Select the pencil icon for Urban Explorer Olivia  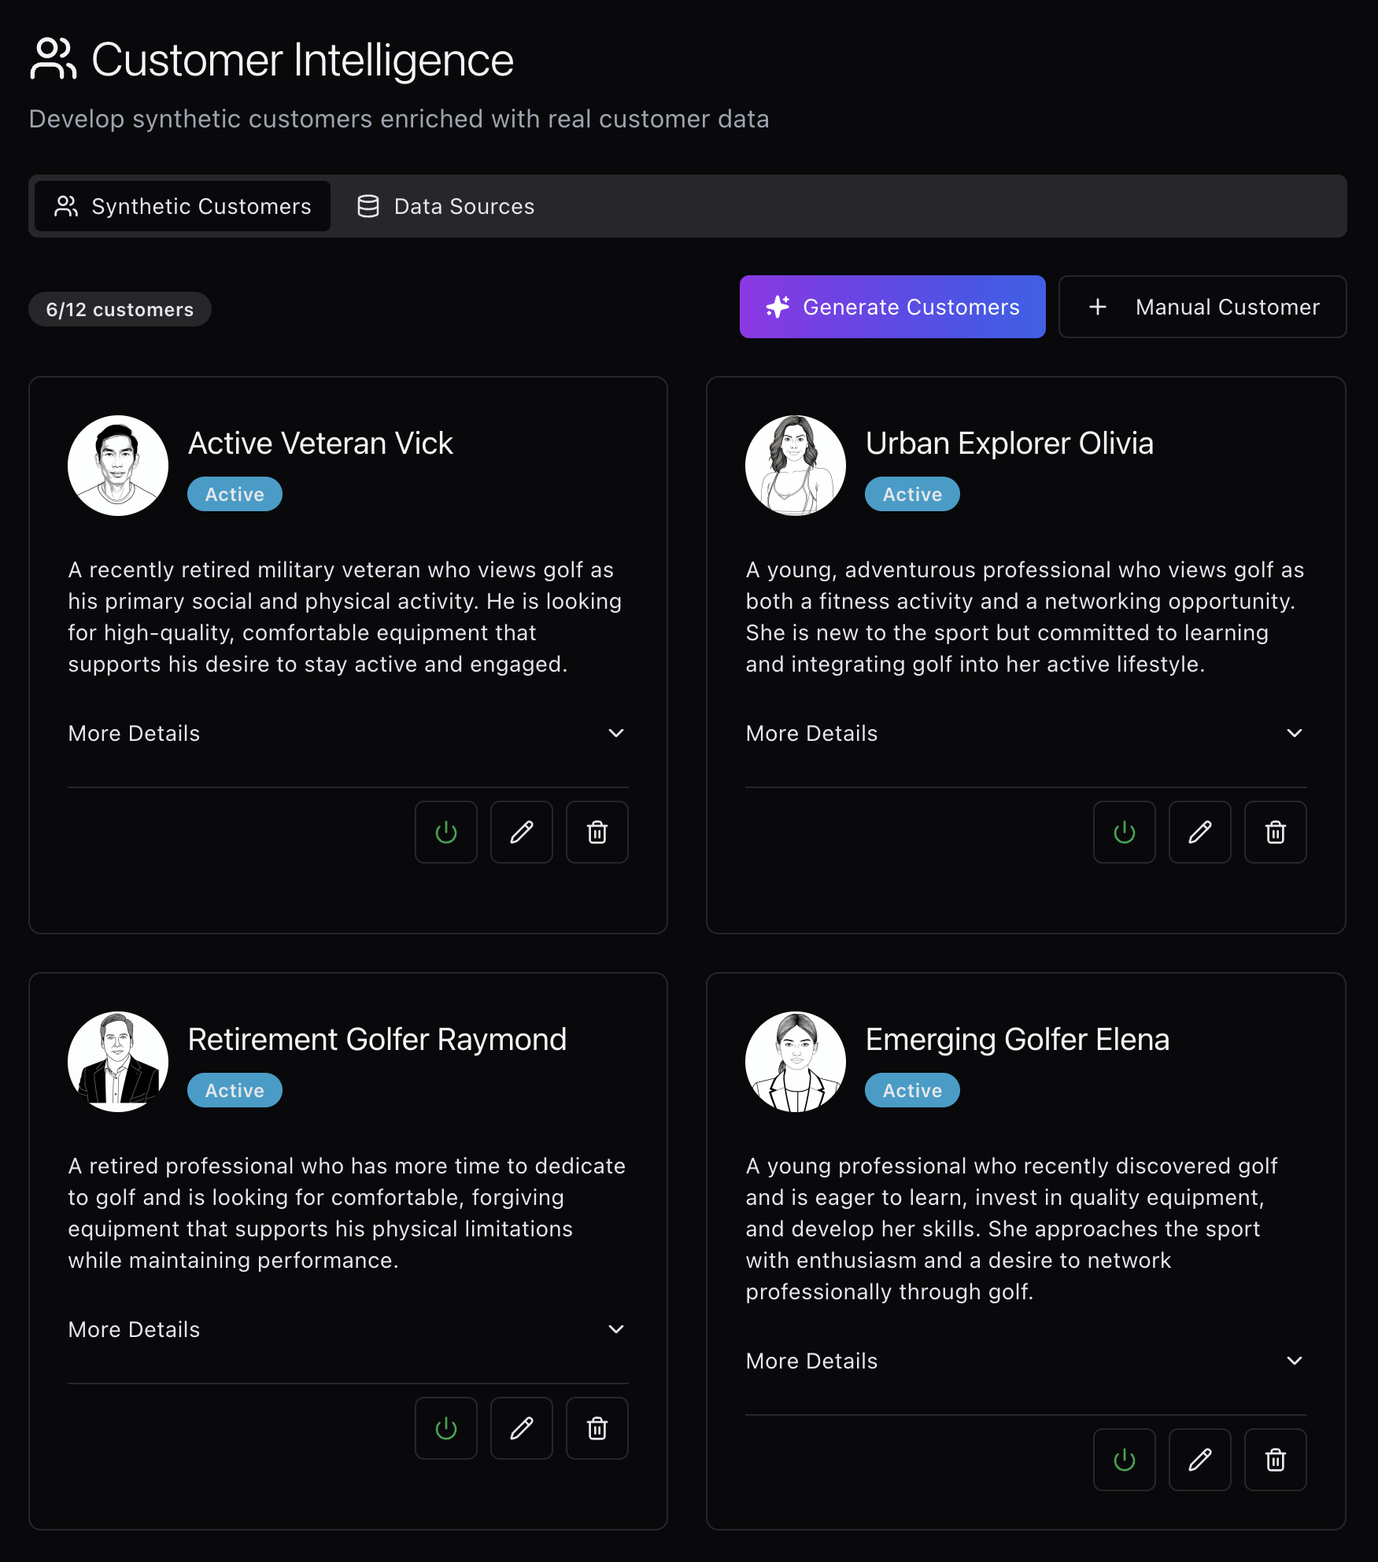[x=1199, y=832]
